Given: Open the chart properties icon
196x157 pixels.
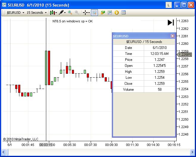Looking at the screenshot, I should (124, 13).
